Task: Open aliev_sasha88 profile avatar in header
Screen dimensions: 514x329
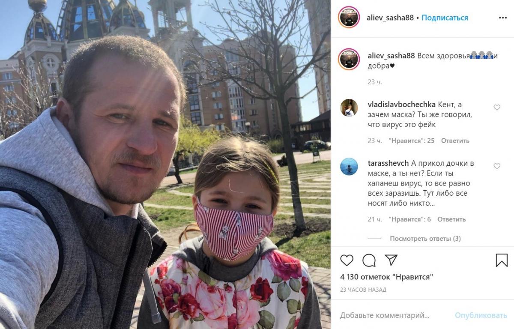Action: pyautogui.click(x=349, y=17)
